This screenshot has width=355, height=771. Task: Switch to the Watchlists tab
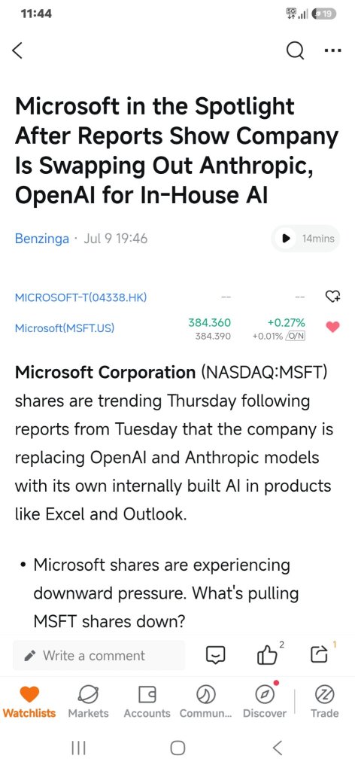coord(29,702)
